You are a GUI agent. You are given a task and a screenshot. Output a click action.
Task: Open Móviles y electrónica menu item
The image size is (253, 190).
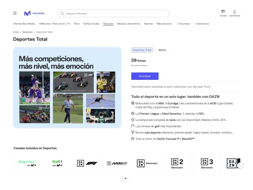coord(129,24)
